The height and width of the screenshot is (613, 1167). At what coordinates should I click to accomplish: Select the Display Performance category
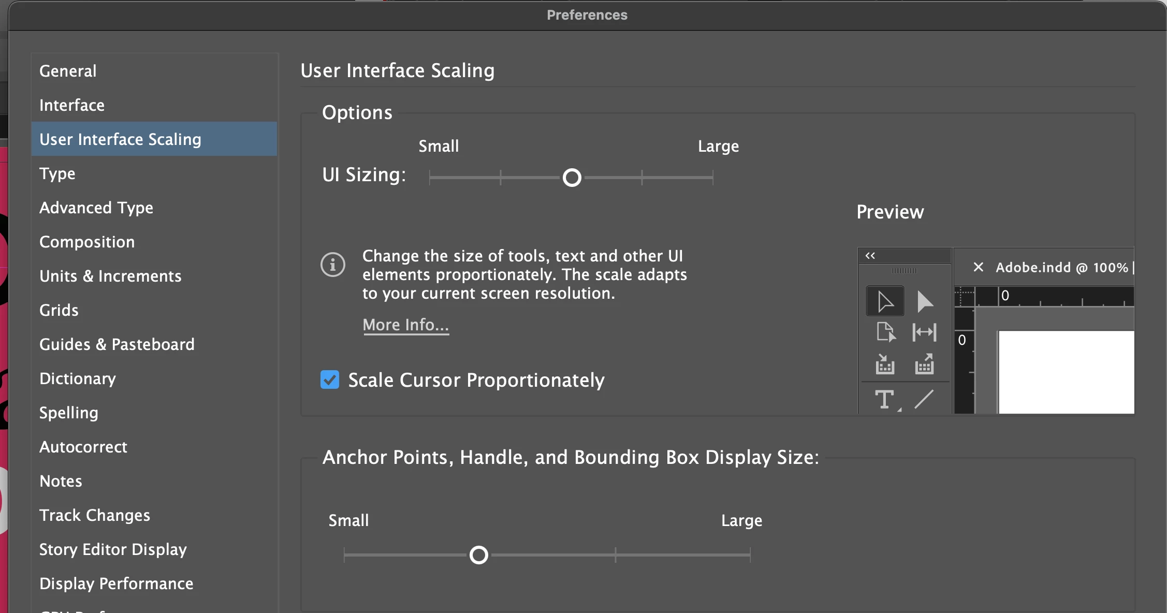tap(116, 583)
